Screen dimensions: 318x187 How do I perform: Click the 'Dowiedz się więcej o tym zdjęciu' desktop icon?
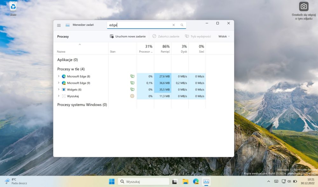304,11
